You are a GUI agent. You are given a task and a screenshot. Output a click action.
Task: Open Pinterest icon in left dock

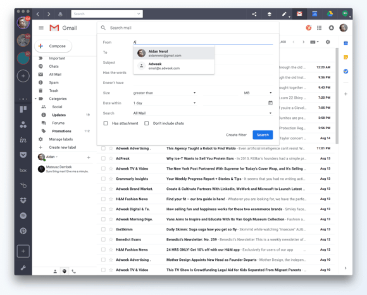[x=23, y=231]
